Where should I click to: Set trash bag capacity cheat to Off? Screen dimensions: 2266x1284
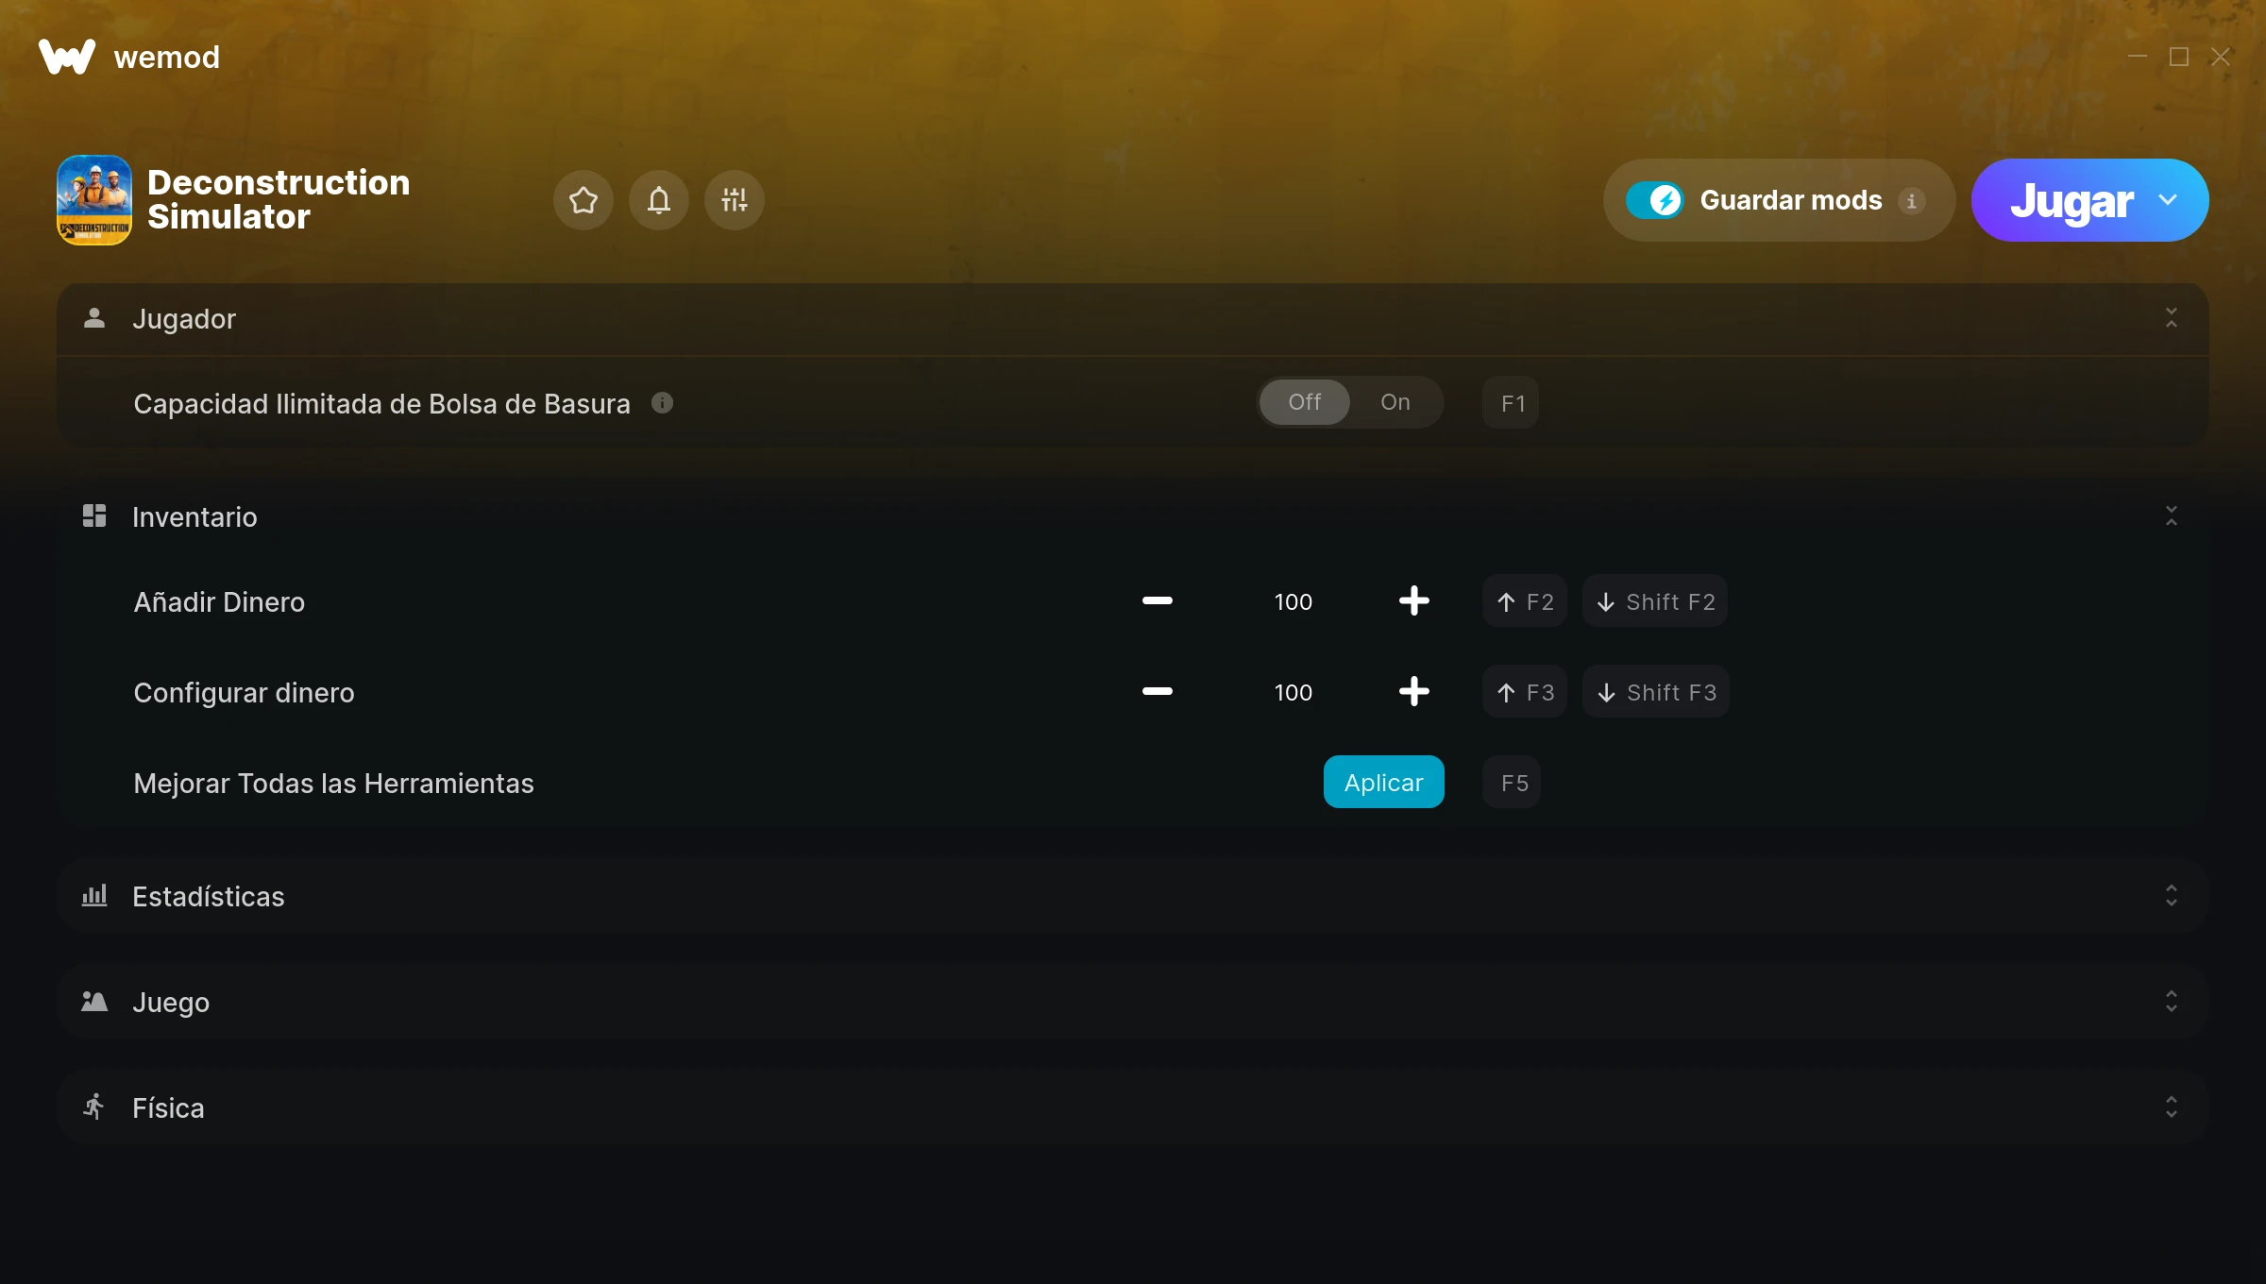1305,402
